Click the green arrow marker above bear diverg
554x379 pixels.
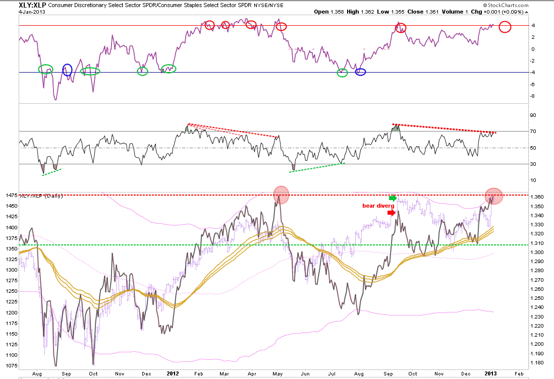tap(393, 198)
